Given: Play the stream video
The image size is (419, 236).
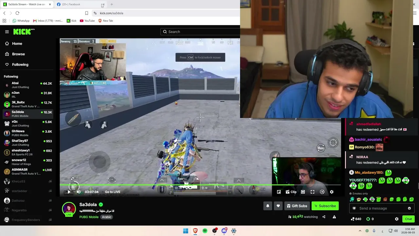Looking at the screenshot, I should point(69,192).
